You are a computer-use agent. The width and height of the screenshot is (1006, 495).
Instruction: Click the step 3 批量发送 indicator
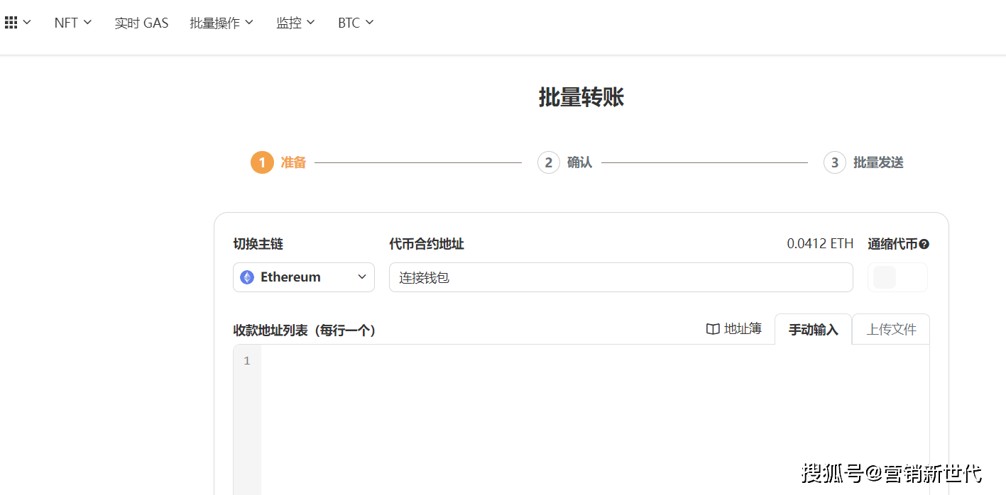pos(863,162)
